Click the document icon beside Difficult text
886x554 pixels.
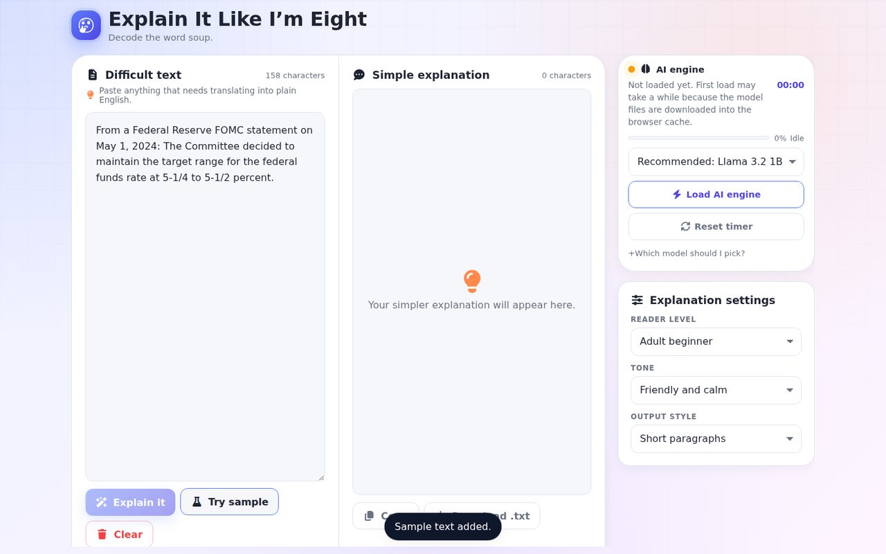click(x=93, y=75)
